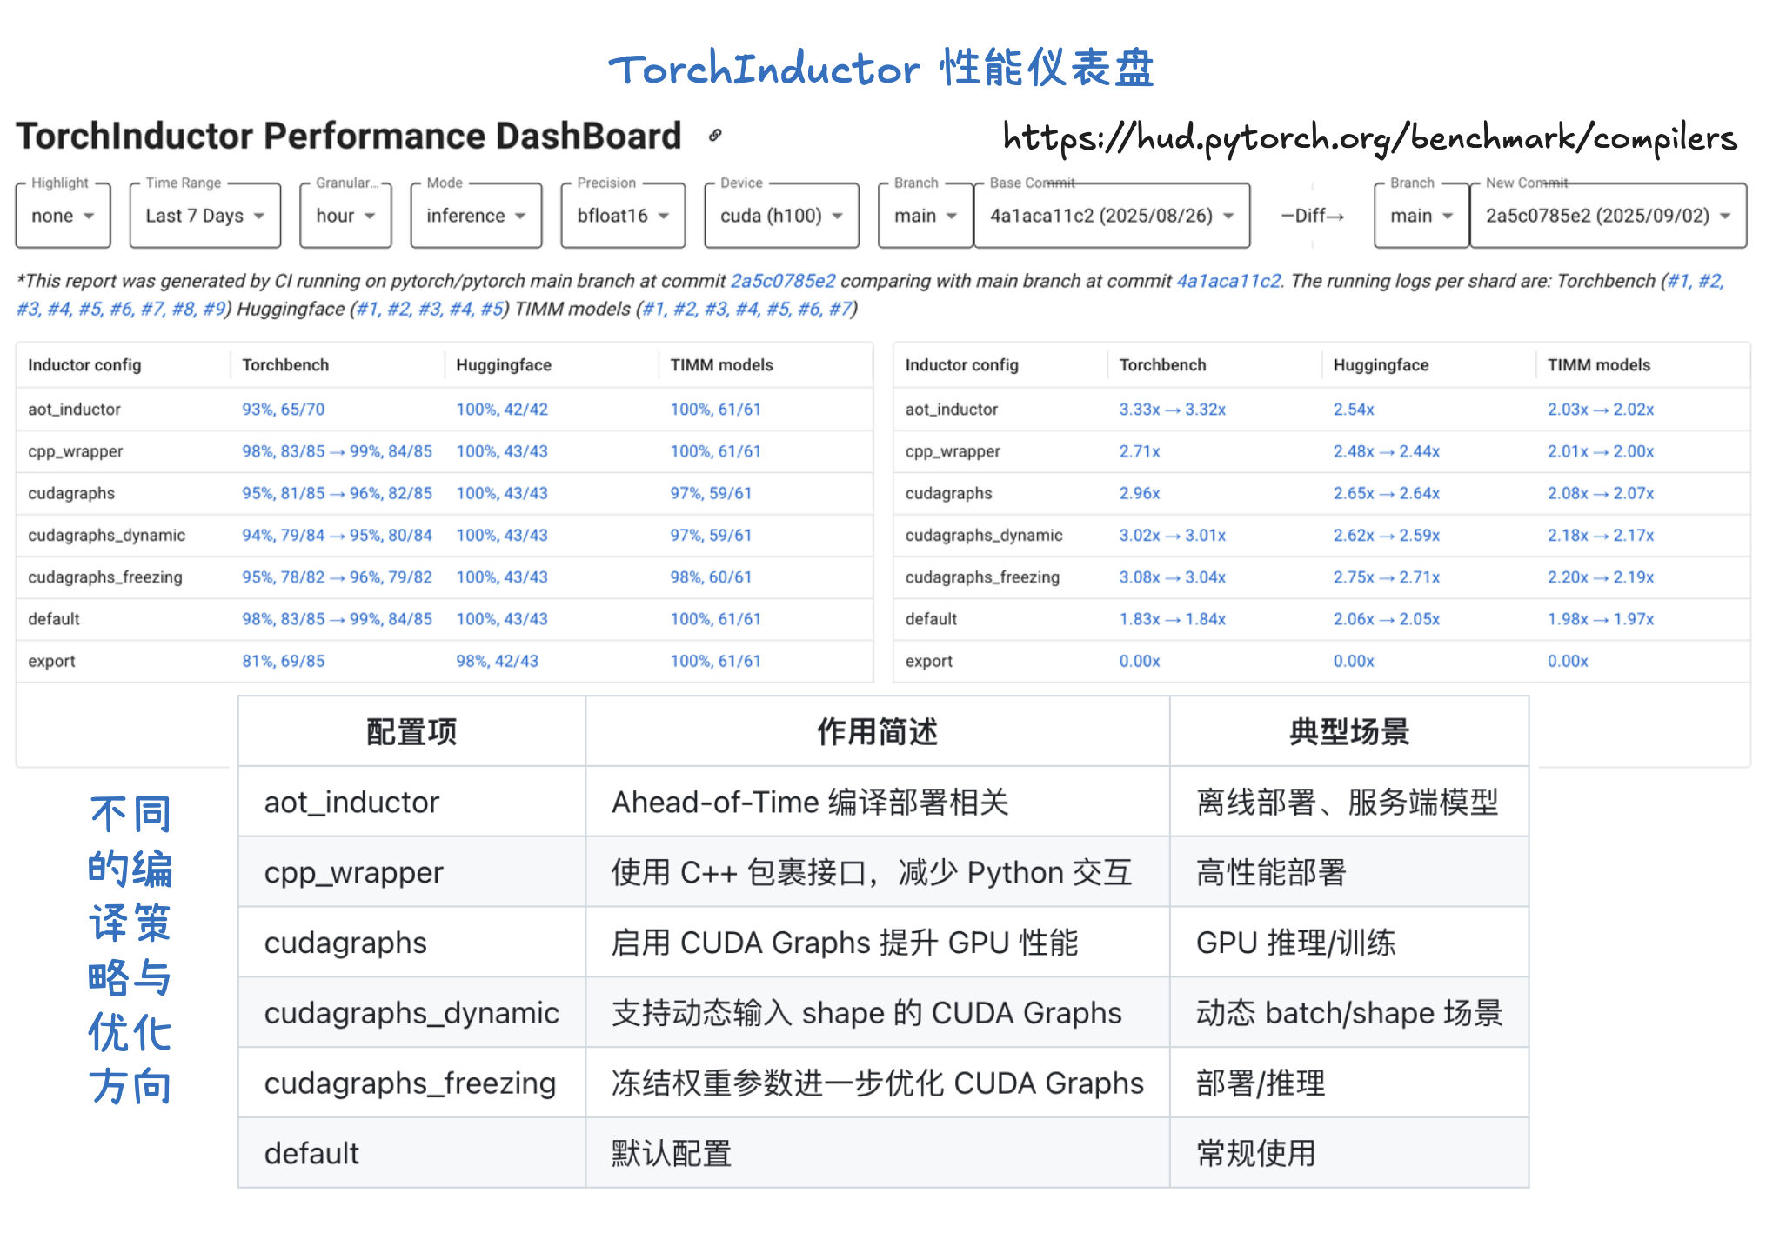This screenshot has width=1766, height=1233.
Task: Open New Commit 2a5c0785e2 dropdown
Action: pyautogui.click(x=1607, y=216)
